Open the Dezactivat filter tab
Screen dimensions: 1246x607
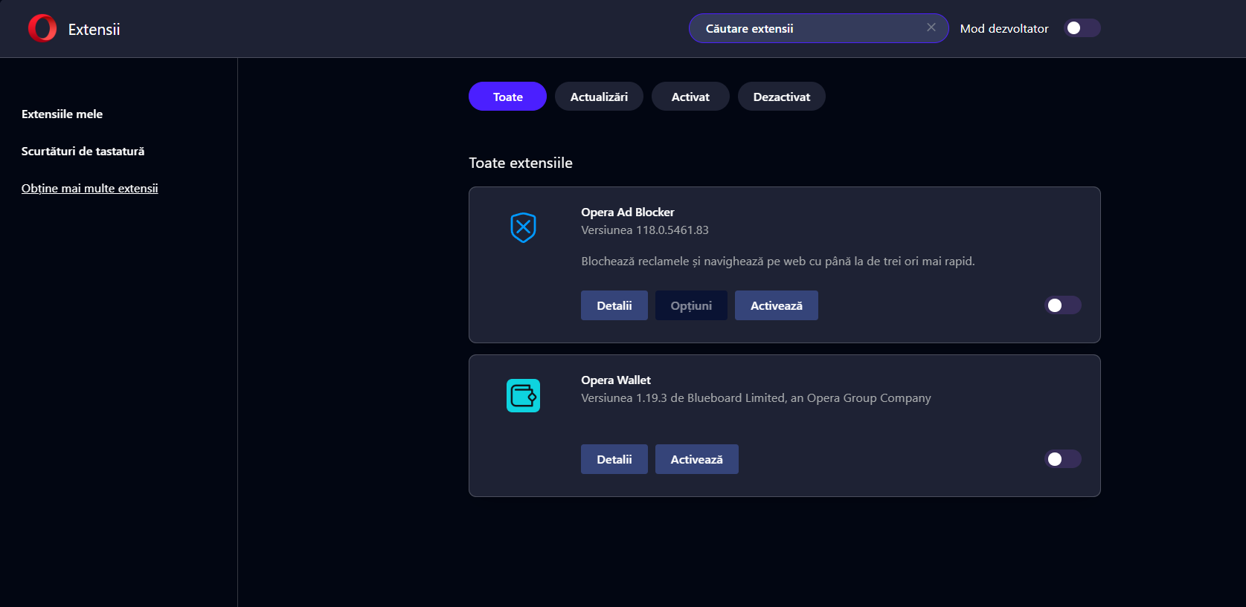[x=782, y=97]
